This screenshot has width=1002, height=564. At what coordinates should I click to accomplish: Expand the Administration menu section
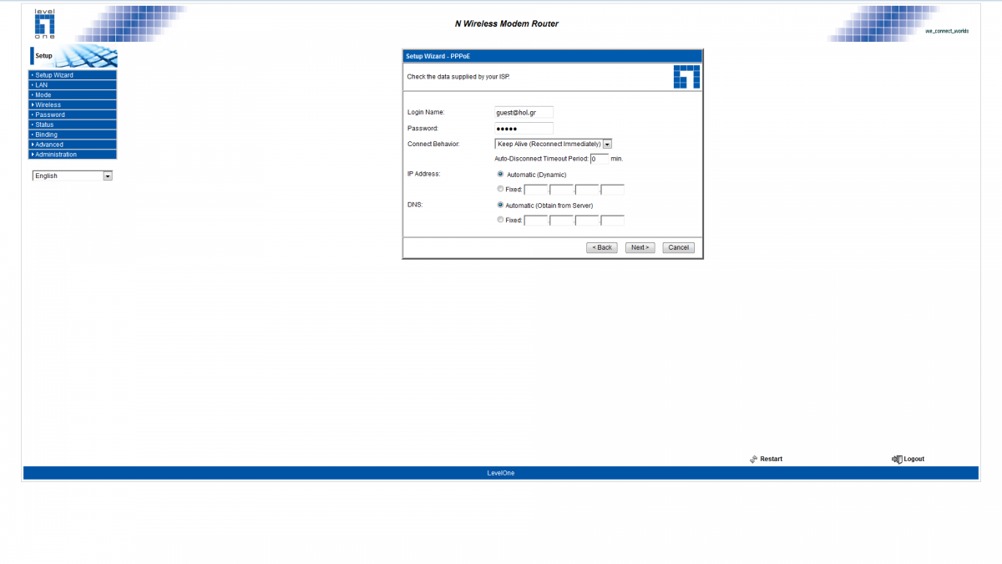(73, 155)
